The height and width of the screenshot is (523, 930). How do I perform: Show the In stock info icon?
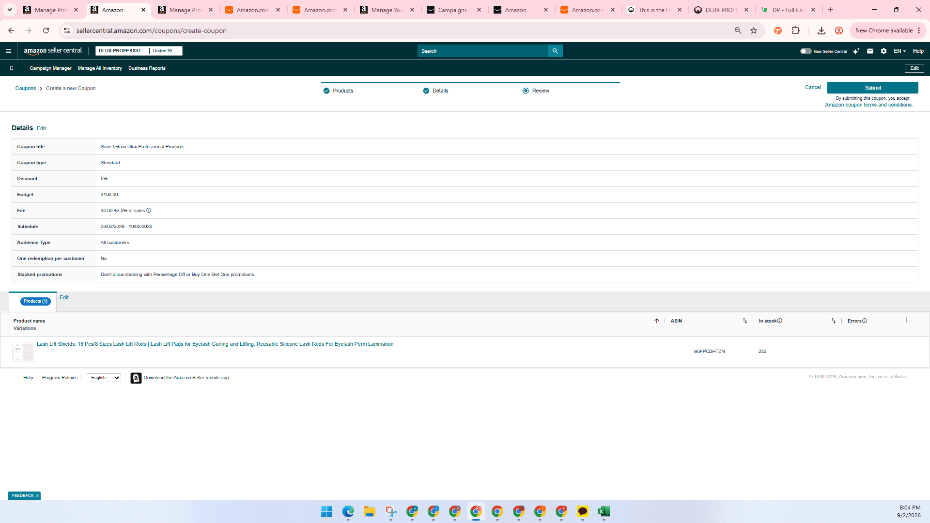[x=779, y=321]
